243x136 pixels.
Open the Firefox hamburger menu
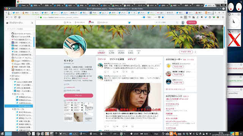pyautogui.click(x=223, y=17)
